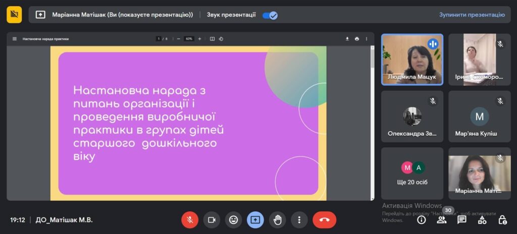This screenshot has height=234, width=517.
Task: Raise your hand in the meeting
Action: point(277,220)
